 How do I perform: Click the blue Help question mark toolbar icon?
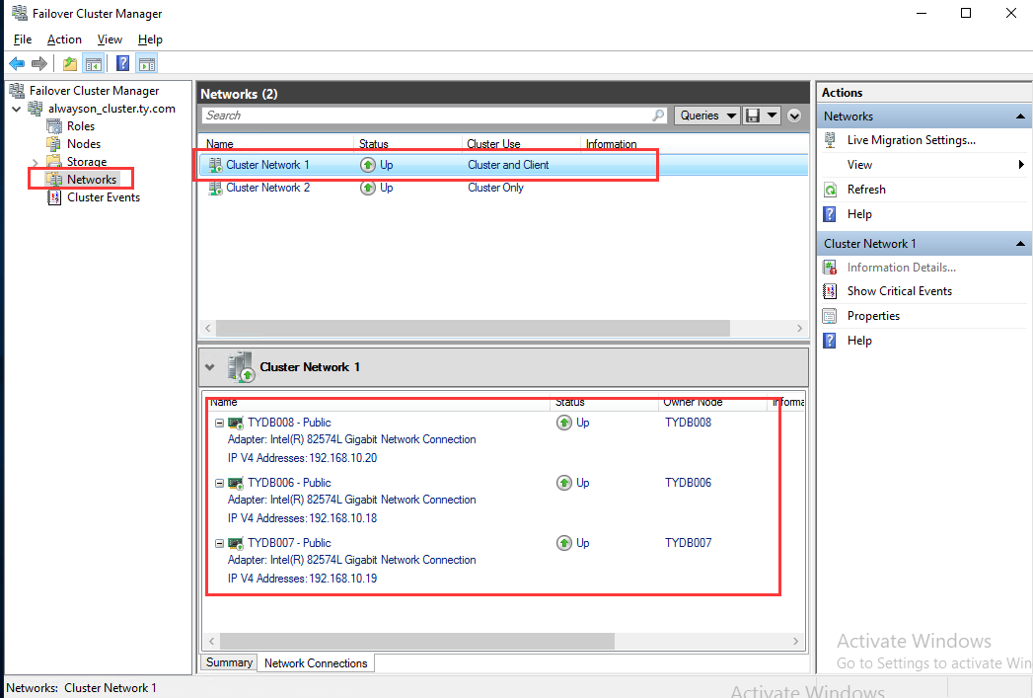(122, 64)
